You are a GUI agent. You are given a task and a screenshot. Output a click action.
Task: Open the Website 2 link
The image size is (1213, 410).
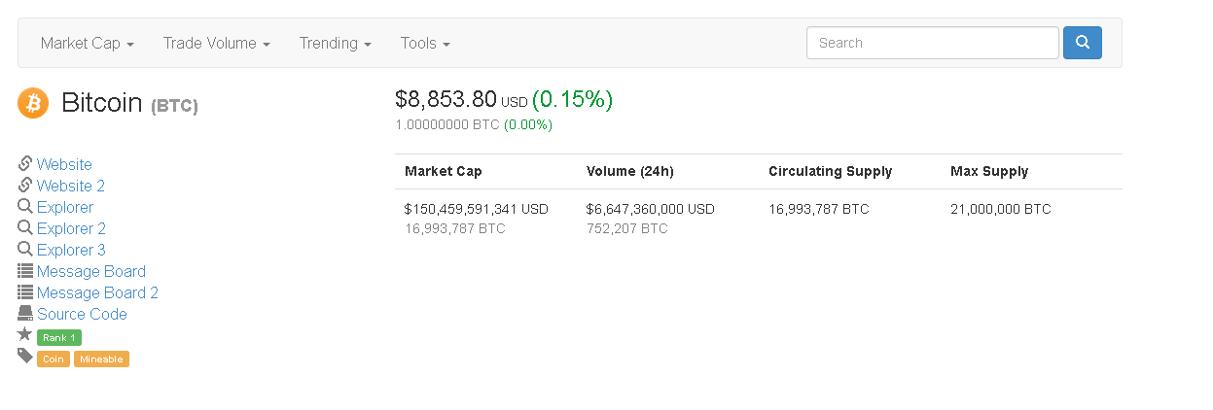pyautogui.click(x=71, y=186)
